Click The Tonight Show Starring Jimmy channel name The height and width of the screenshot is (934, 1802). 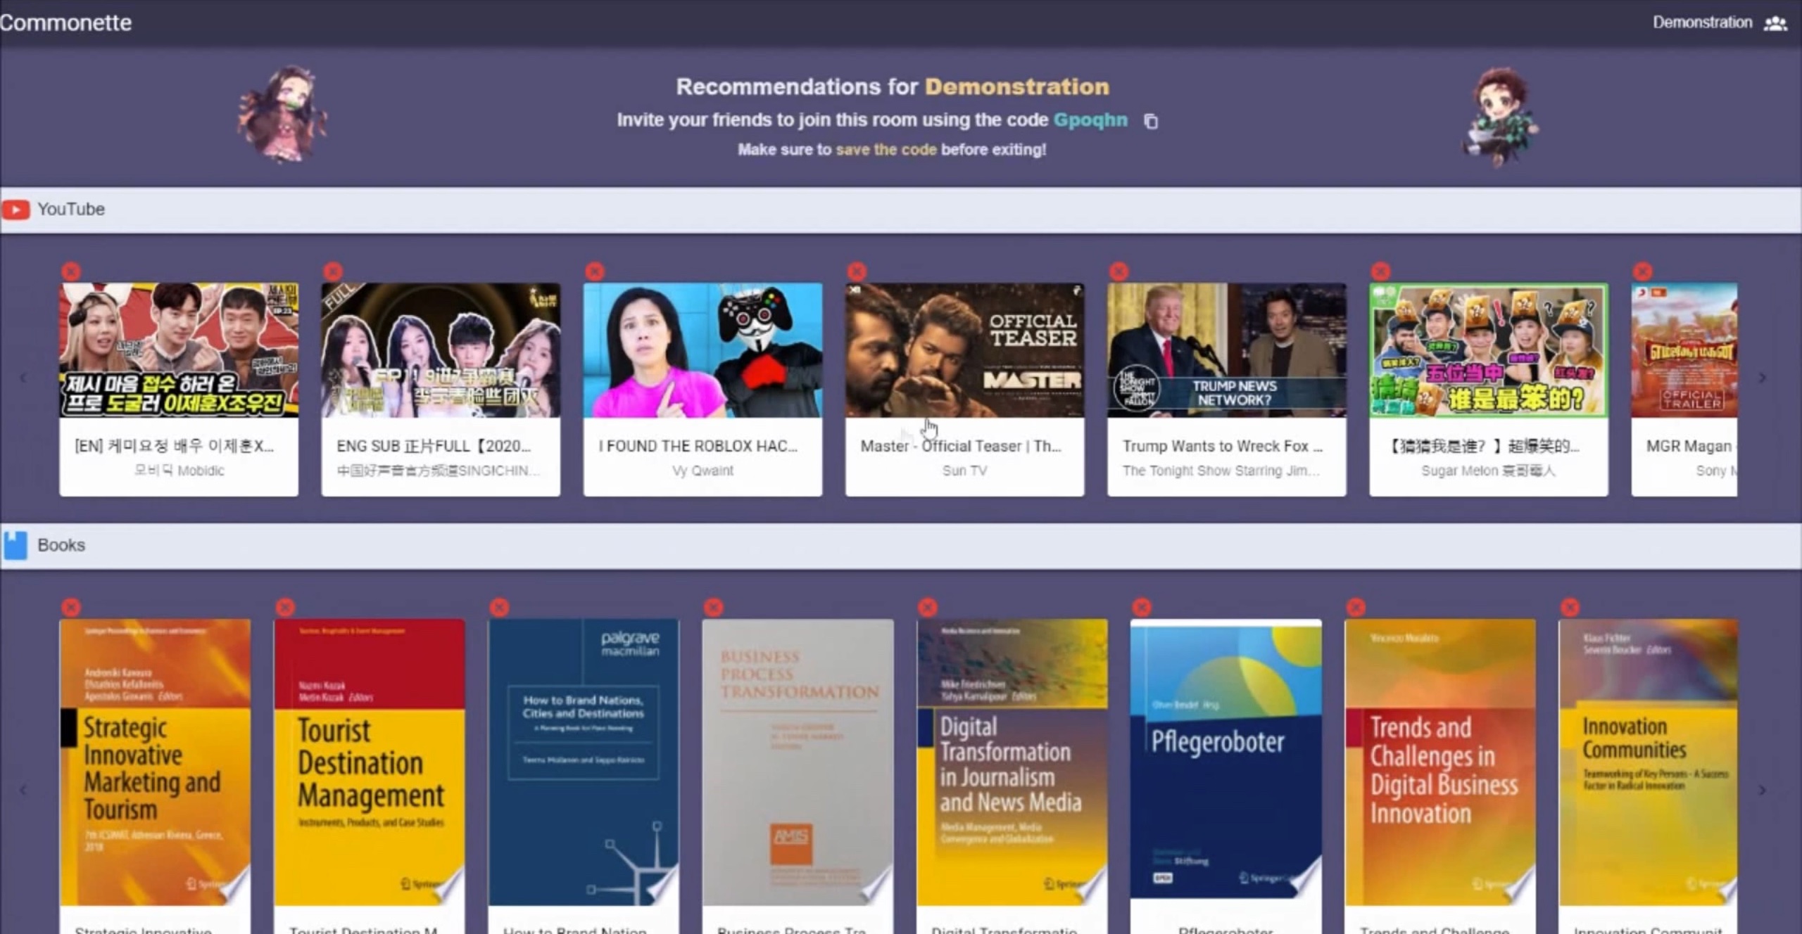pyautogui.click(x=1221, y=471)
